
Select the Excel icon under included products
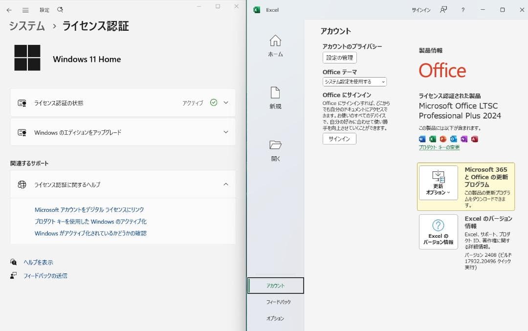pyautogui.click(x=432, y=139)
